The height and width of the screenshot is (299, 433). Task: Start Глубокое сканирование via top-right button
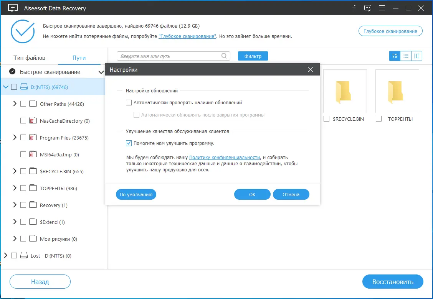[x=390, y=31]
